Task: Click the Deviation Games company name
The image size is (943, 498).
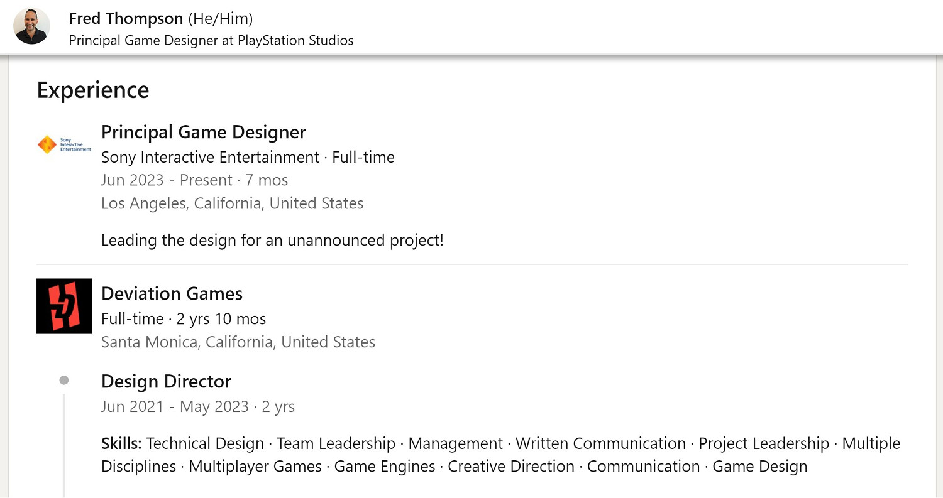Action: click(172, 293)
